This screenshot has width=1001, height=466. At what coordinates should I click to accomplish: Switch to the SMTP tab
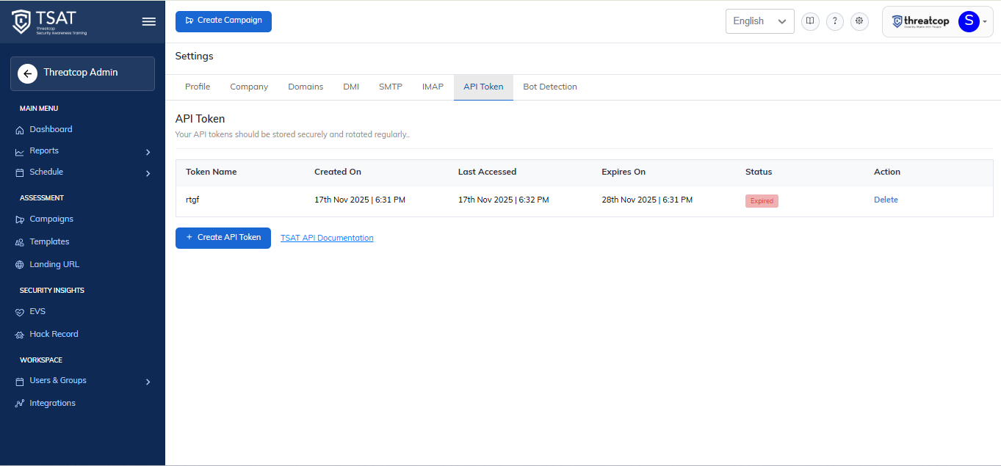391,87
